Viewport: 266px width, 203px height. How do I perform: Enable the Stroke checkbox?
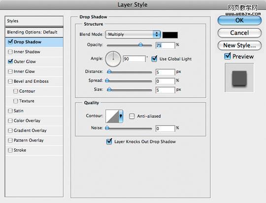pyautogui.click(x=10, y=150)
